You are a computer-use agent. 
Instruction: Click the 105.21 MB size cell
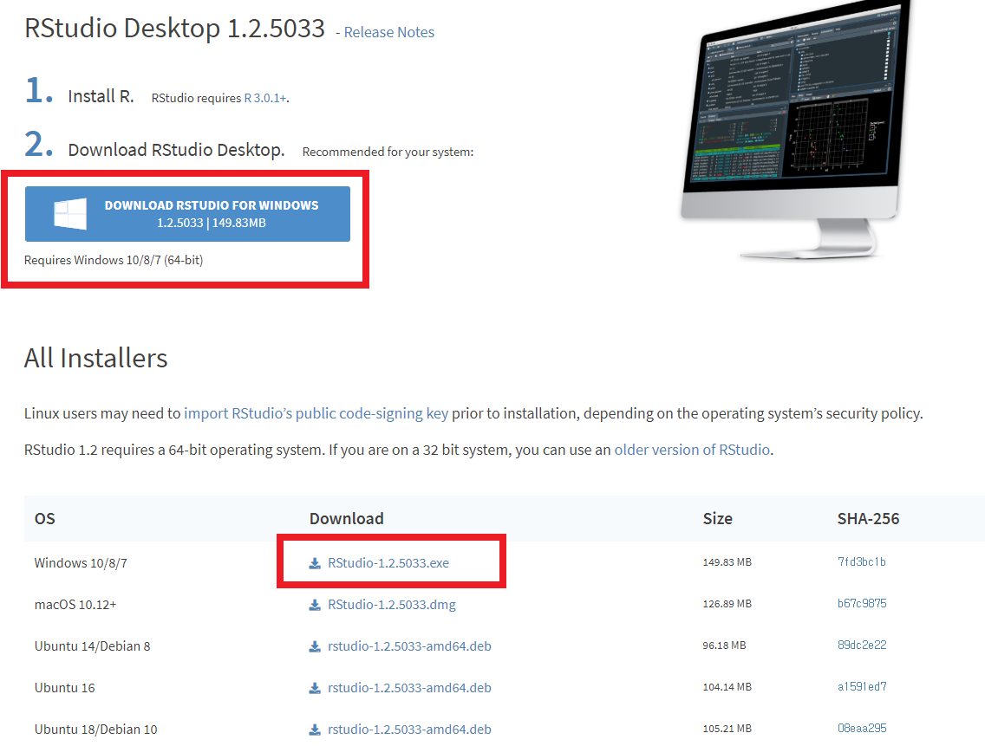(x=727, y=729)
